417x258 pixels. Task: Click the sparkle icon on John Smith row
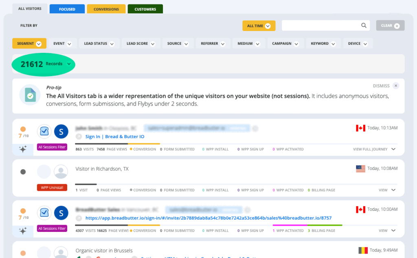23,149
